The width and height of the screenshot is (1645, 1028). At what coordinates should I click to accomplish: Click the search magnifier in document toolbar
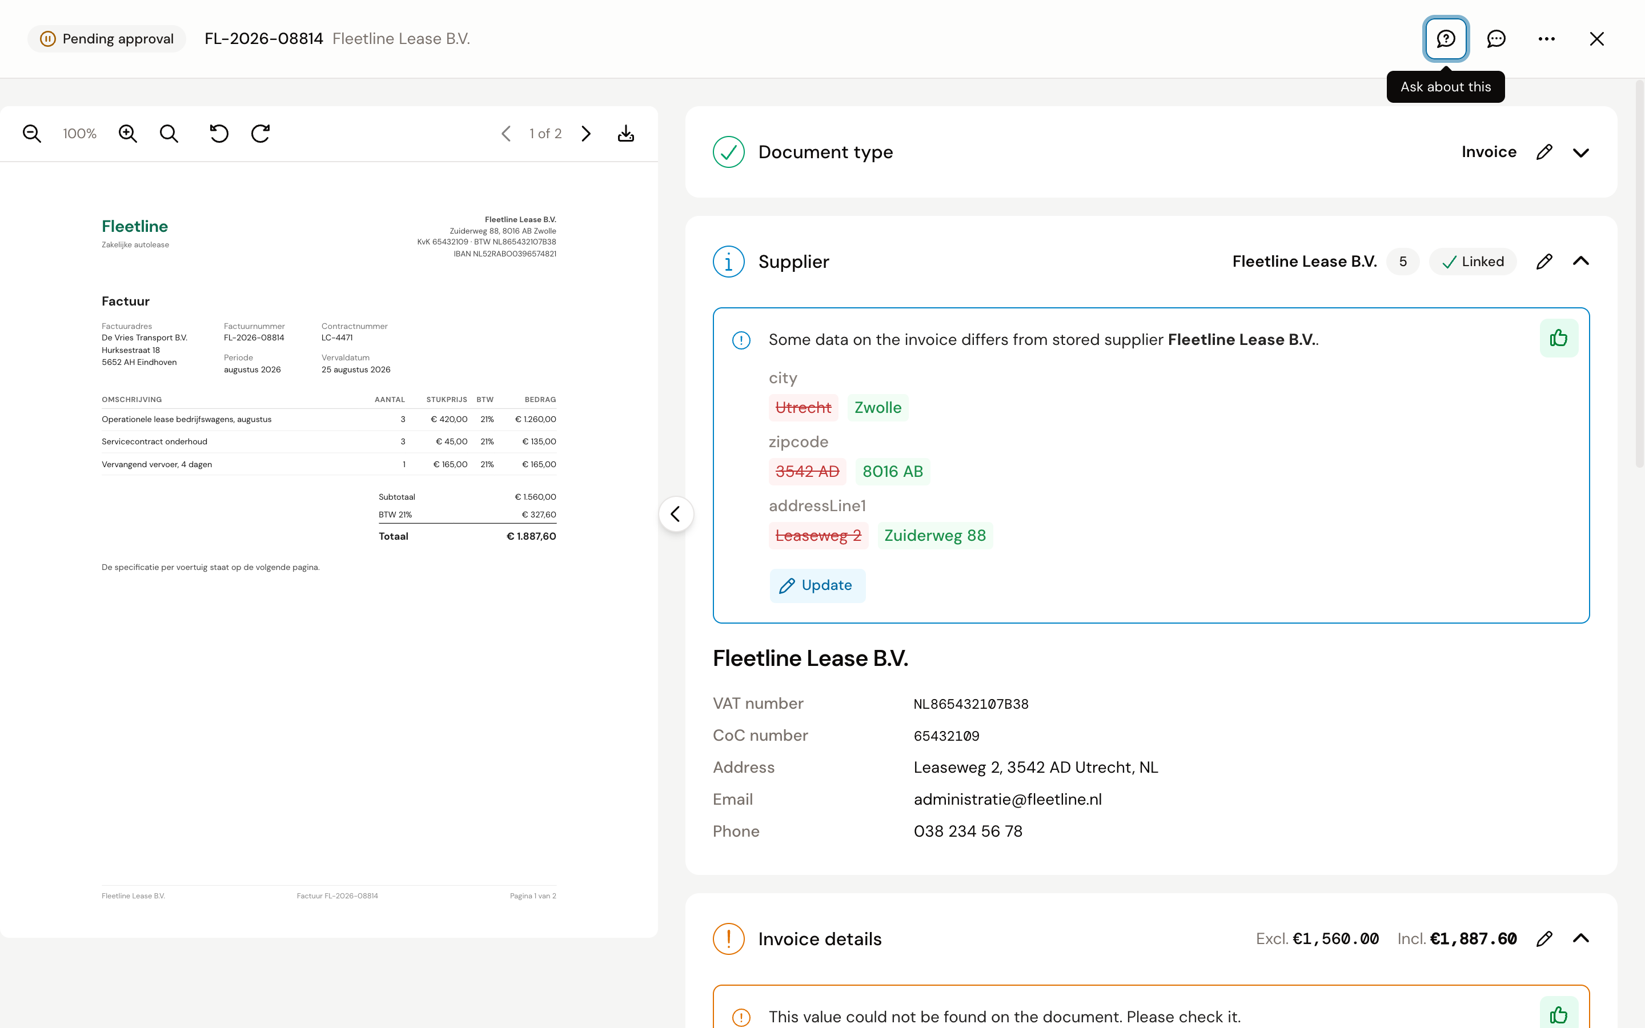coord(169,133)
